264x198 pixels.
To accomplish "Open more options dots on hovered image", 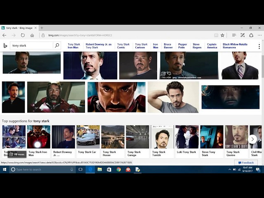I will [175, 73].
